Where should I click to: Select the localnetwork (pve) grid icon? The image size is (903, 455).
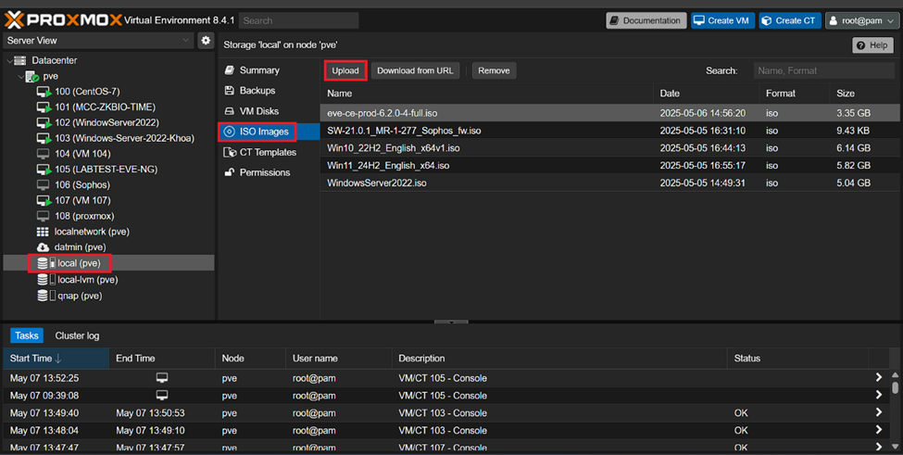coord(43,232)
